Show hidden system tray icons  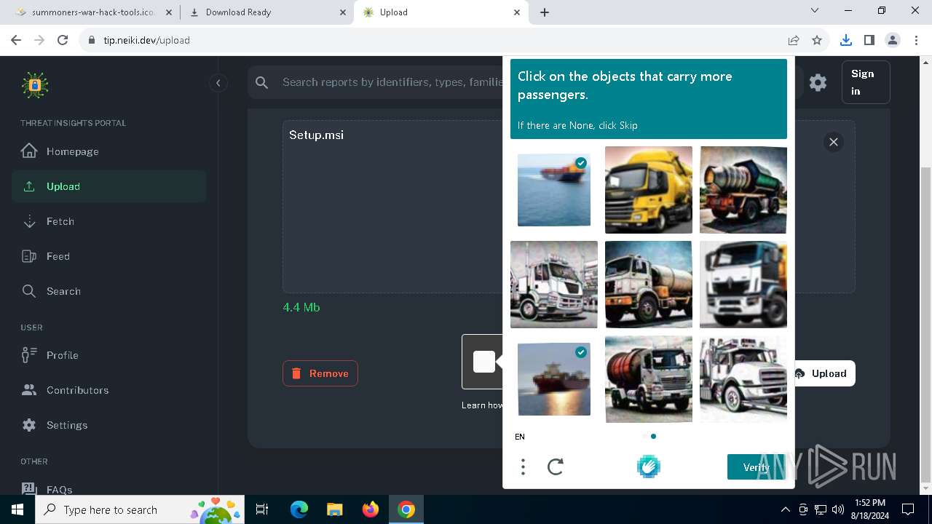tap(786, 509)
